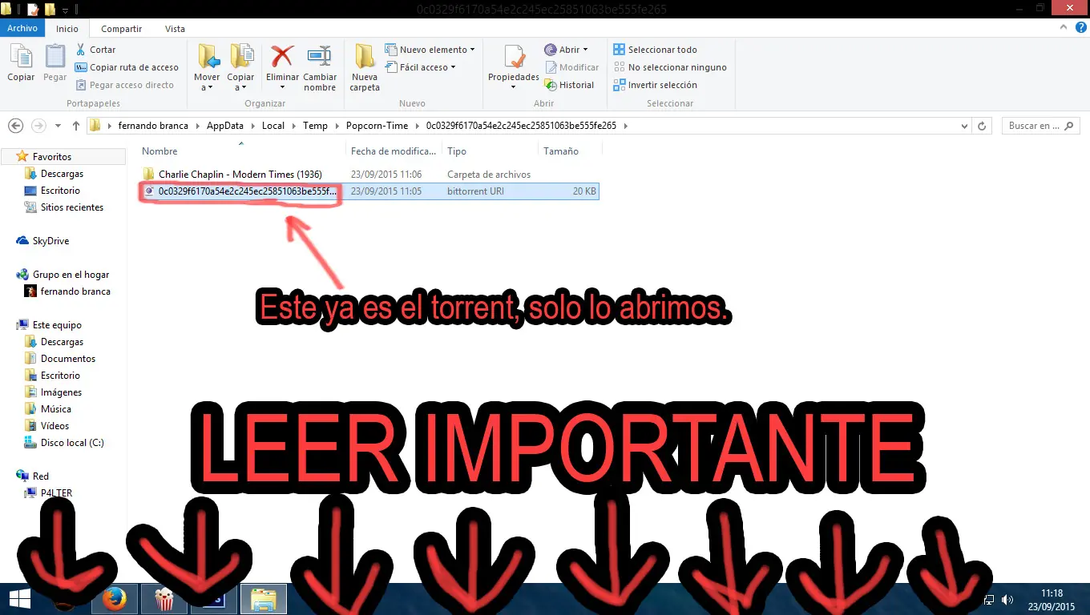The width and height of the screenshot is (1090, 615).
Task: Open the Copiar a dropdown button
Action: (x=240, y=67)
